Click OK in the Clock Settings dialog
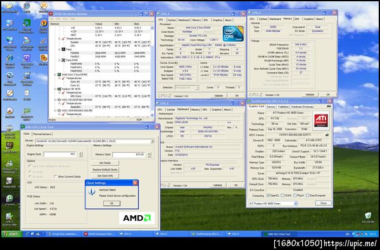The width and height of the screenshot is (380, 250). 111,203
